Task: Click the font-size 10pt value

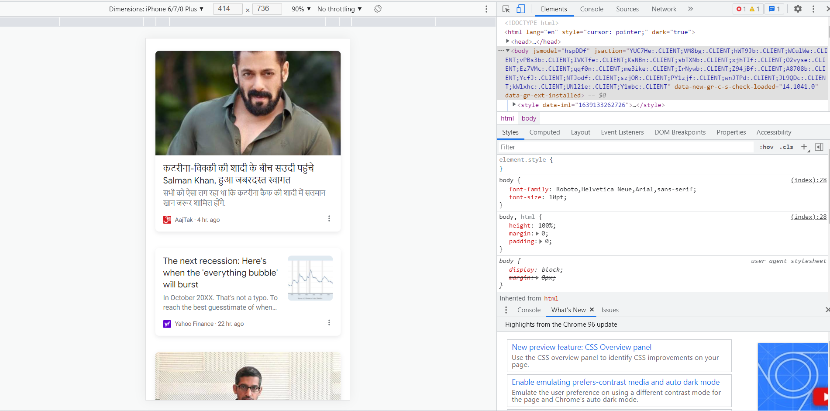Action: 557,197
